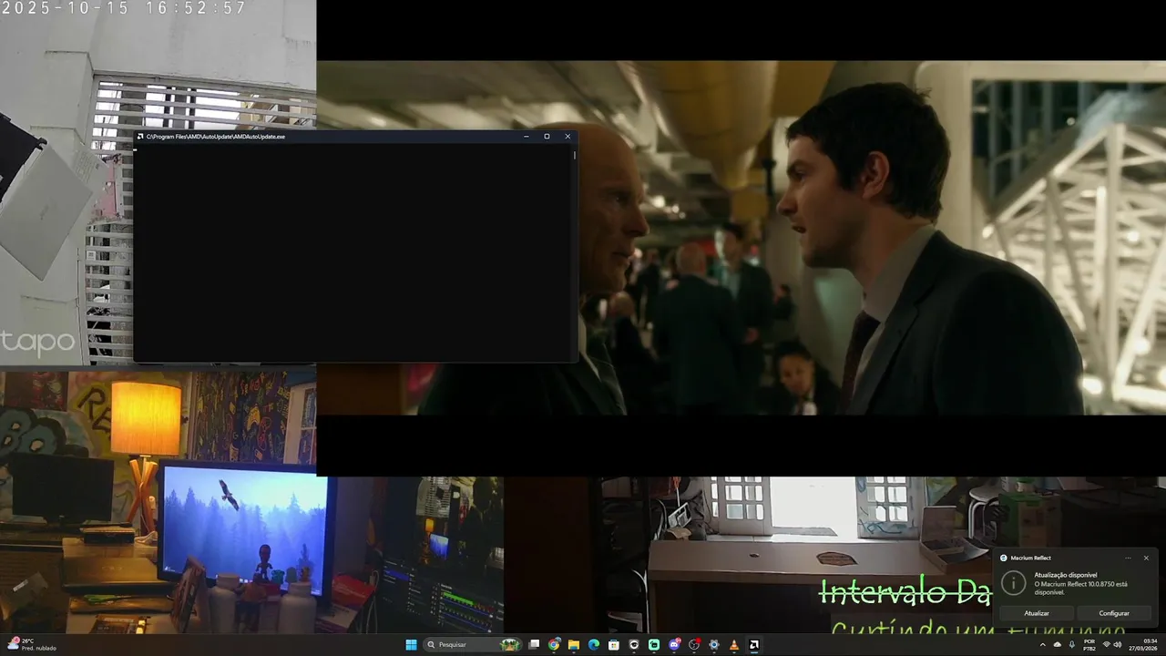Open the Windows Start menu

411,644
